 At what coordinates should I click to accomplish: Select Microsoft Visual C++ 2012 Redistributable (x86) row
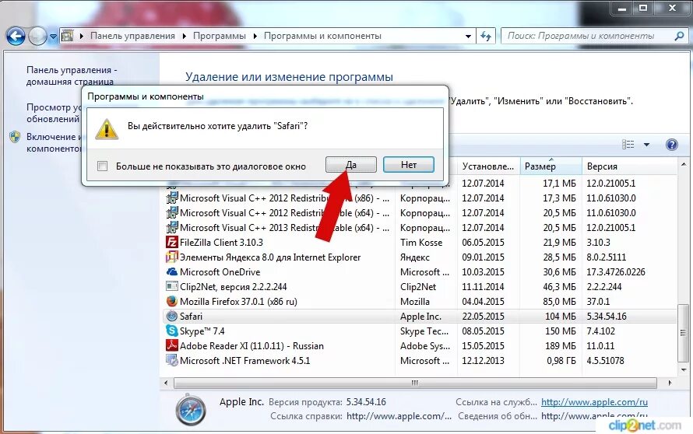420,198
